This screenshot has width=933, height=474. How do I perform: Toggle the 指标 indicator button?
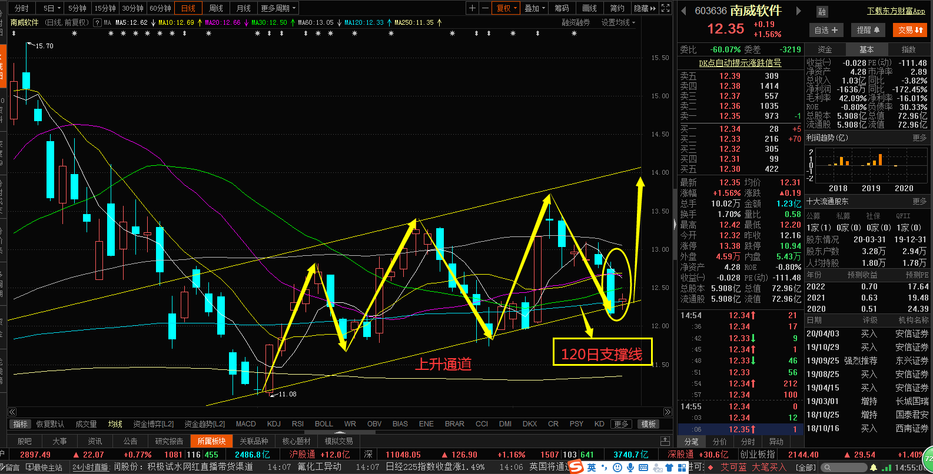tap(20, 424)
